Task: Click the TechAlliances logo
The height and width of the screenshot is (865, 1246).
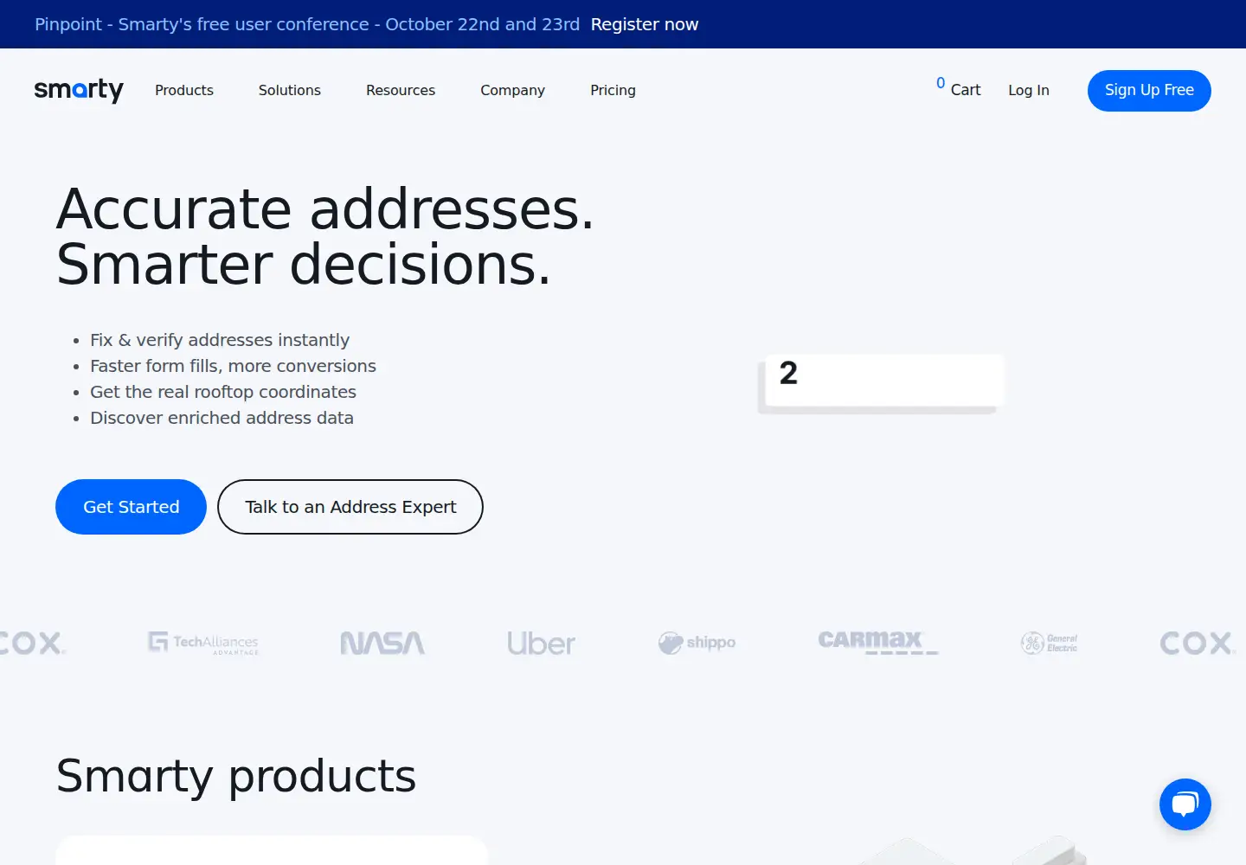Action: [x=203, y=643]
